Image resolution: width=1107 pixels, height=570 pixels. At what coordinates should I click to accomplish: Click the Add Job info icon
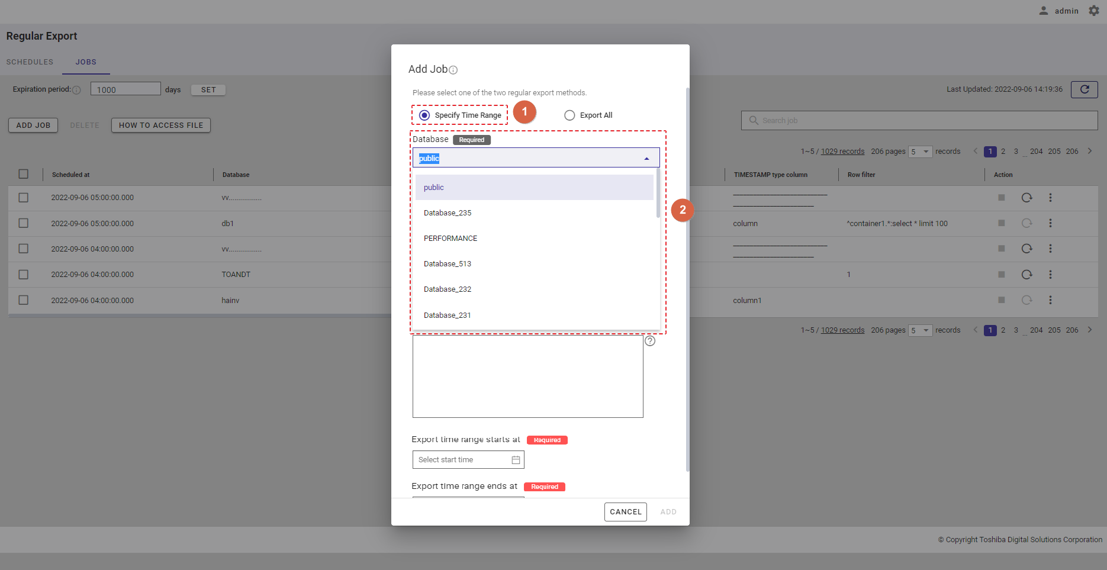click(453, 70)
